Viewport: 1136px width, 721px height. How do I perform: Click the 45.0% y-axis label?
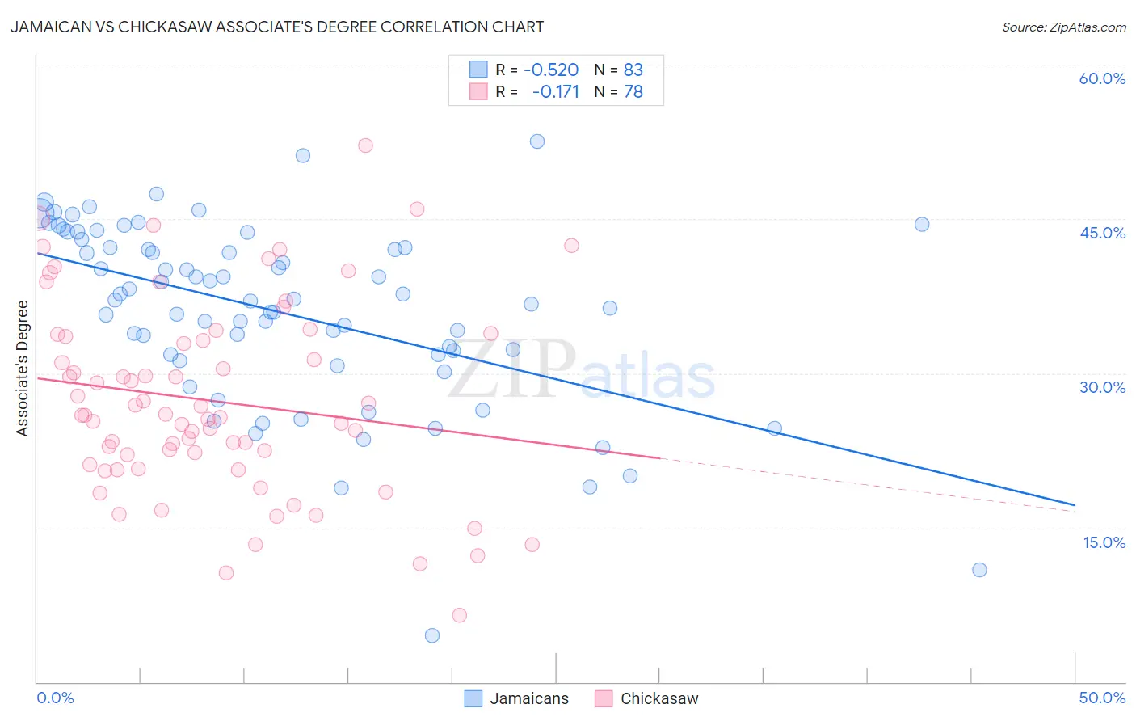(x=1102, y=233)
